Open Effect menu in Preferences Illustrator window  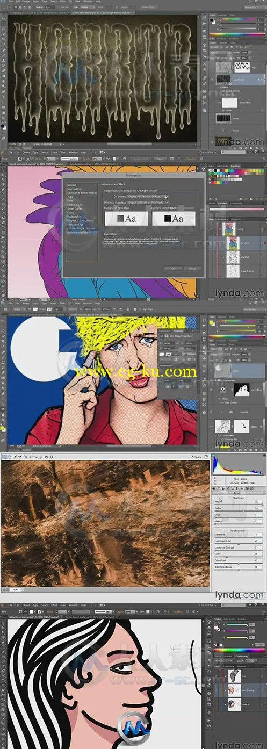(53, 153)
